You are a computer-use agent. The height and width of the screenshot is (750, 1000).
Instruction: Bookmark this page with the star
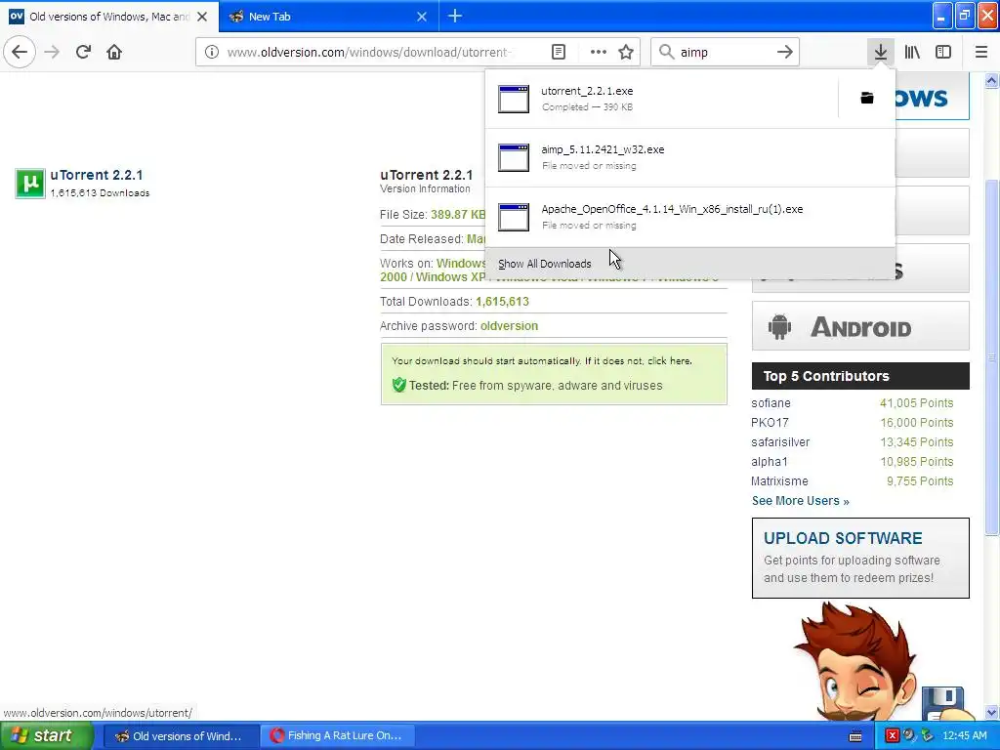click(626, 52)
